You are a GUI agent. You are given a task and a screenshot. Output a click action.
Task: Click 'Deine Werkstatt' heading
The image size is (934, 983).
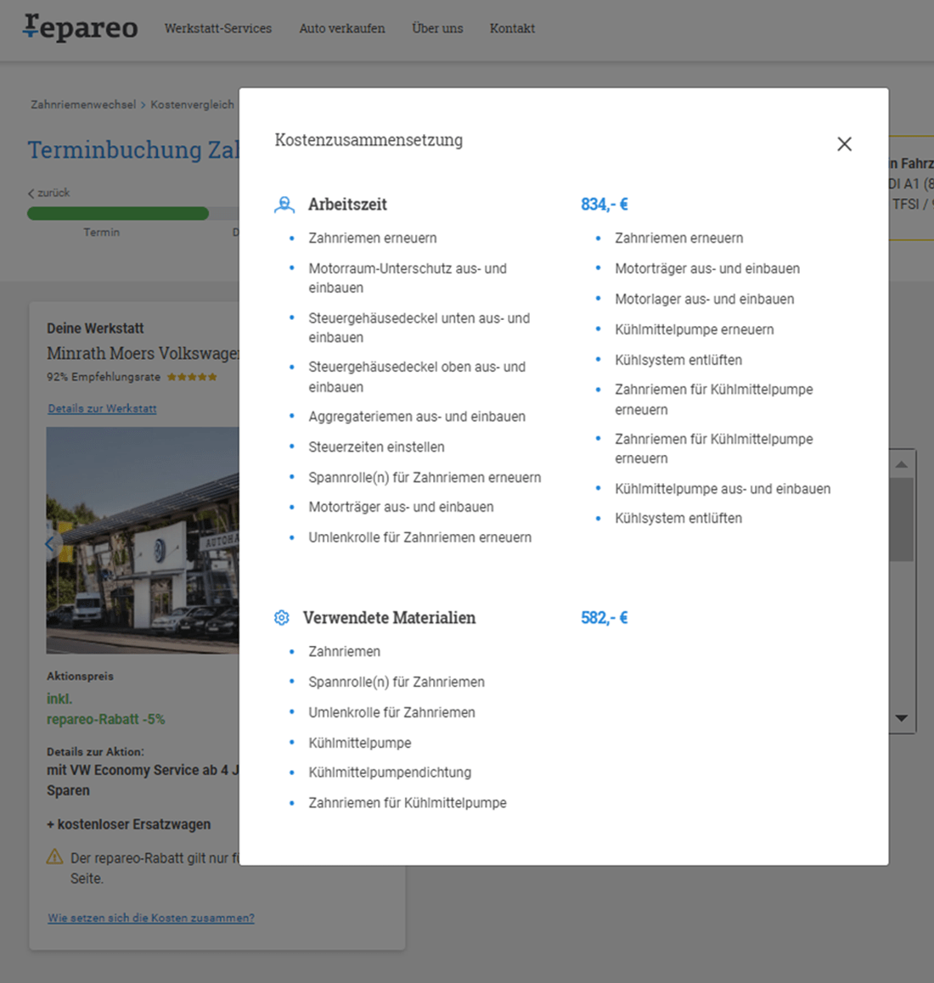click(x=95, y=328)
